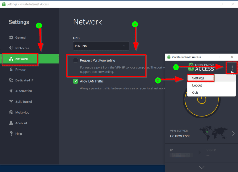Image resolution: width=238 pixels, height=172 pixels.
Task: Click the Account person icon
Action: (x=11, y=123)
